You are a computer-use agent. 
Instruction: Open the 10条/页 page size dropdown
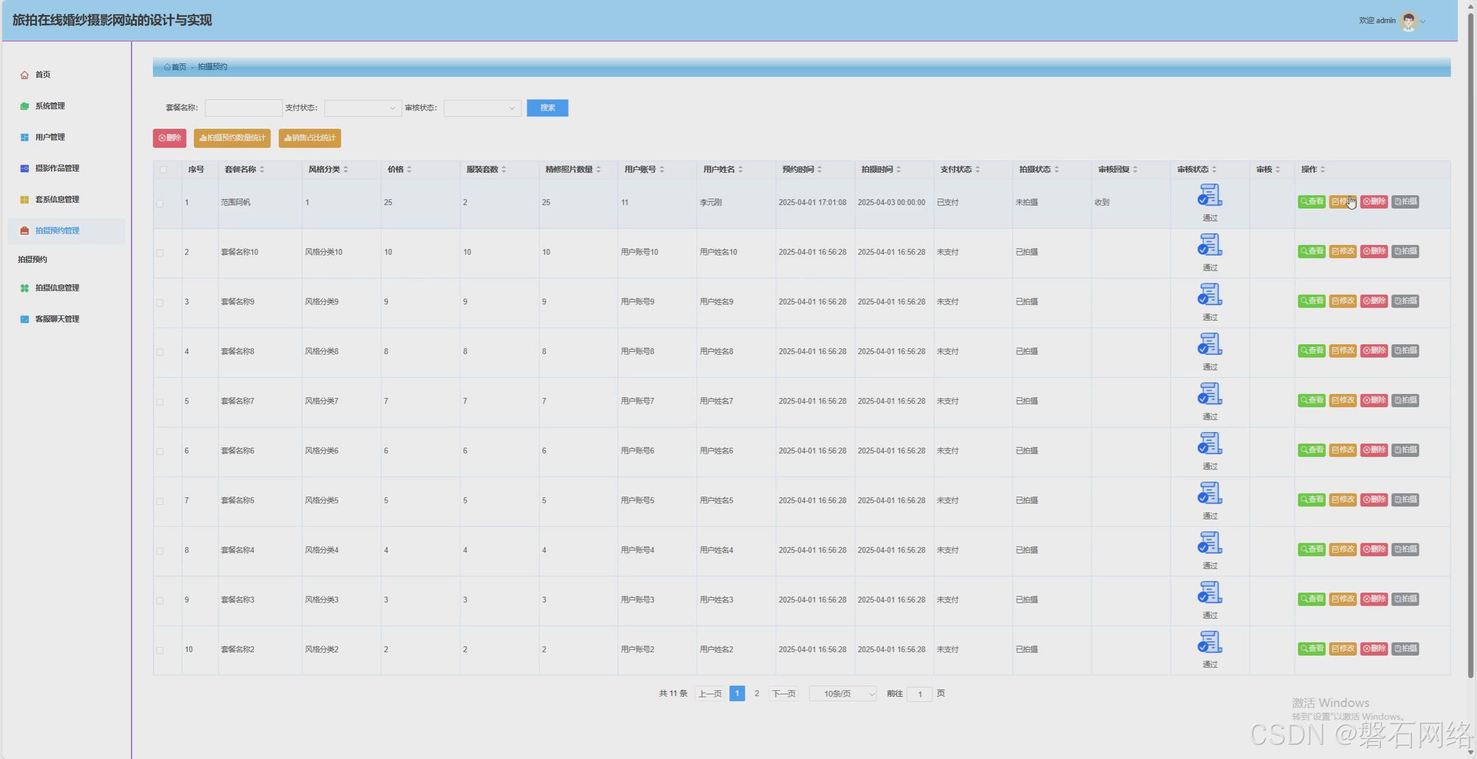point(842,694)
